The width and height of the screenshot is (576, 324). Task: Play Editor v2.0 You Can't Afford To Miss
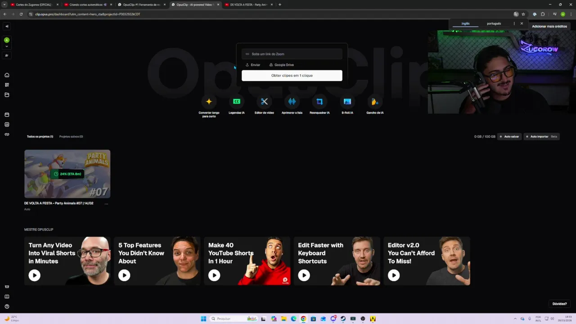click(394, 275)
